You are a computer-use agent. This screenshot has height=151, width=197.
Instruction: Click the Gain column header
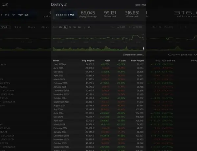(108, 60)
